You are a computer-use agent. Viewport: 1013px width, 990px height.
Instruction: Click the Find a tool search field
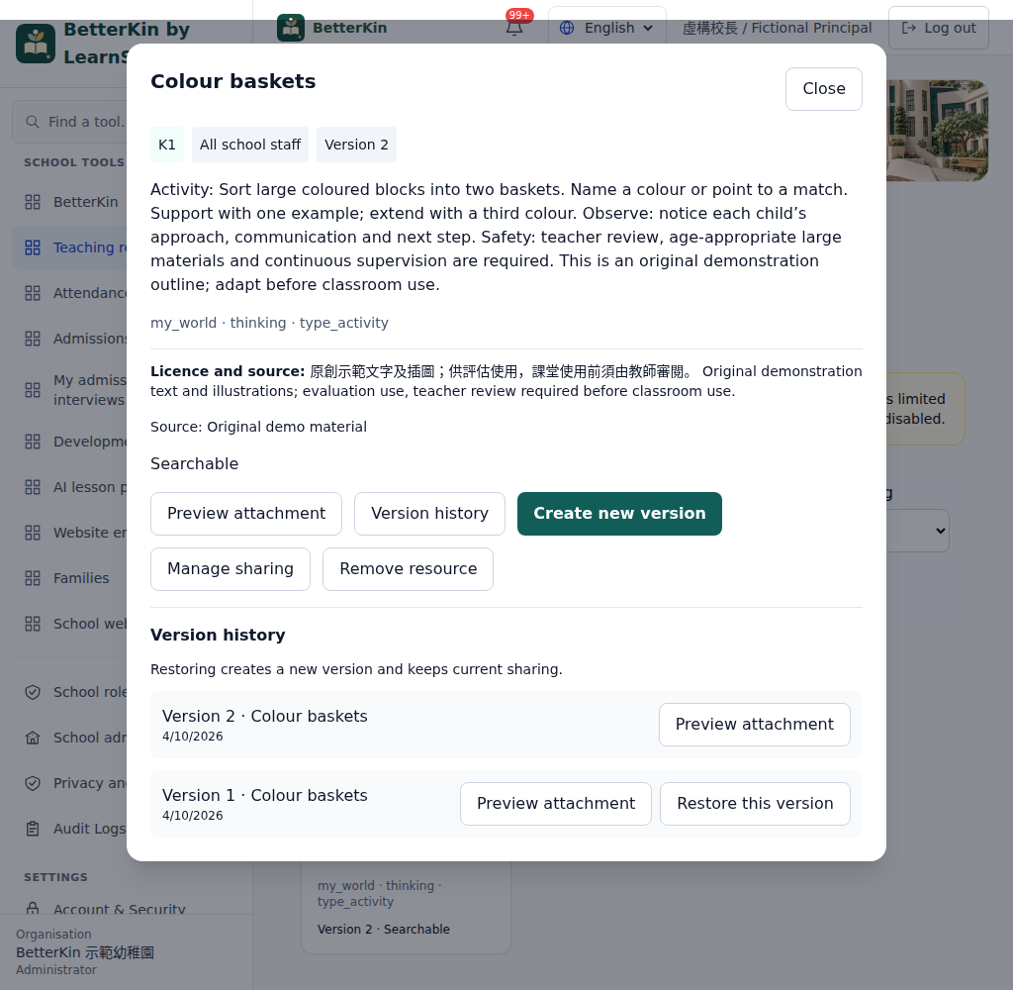[70, 122]
